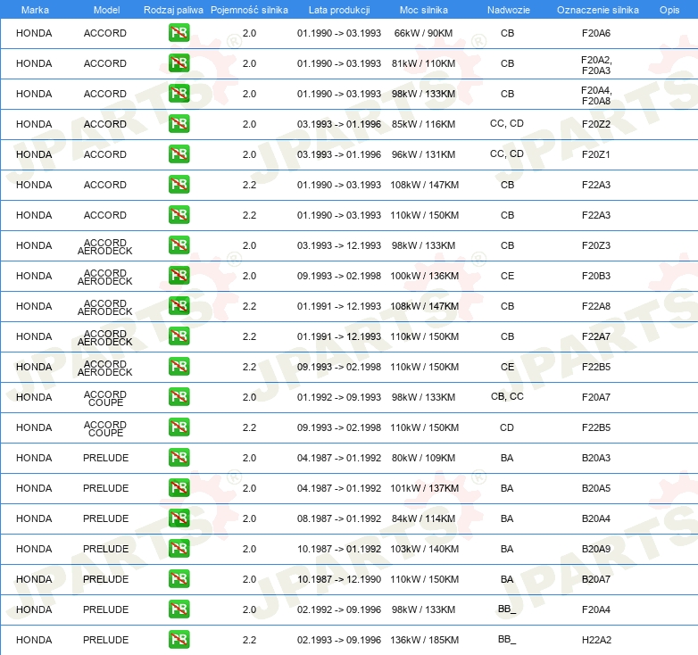This screenshot has height=655, width=698.
Task: Click the Rodzaj paliwa column header
Action: [x=173, y=10]
